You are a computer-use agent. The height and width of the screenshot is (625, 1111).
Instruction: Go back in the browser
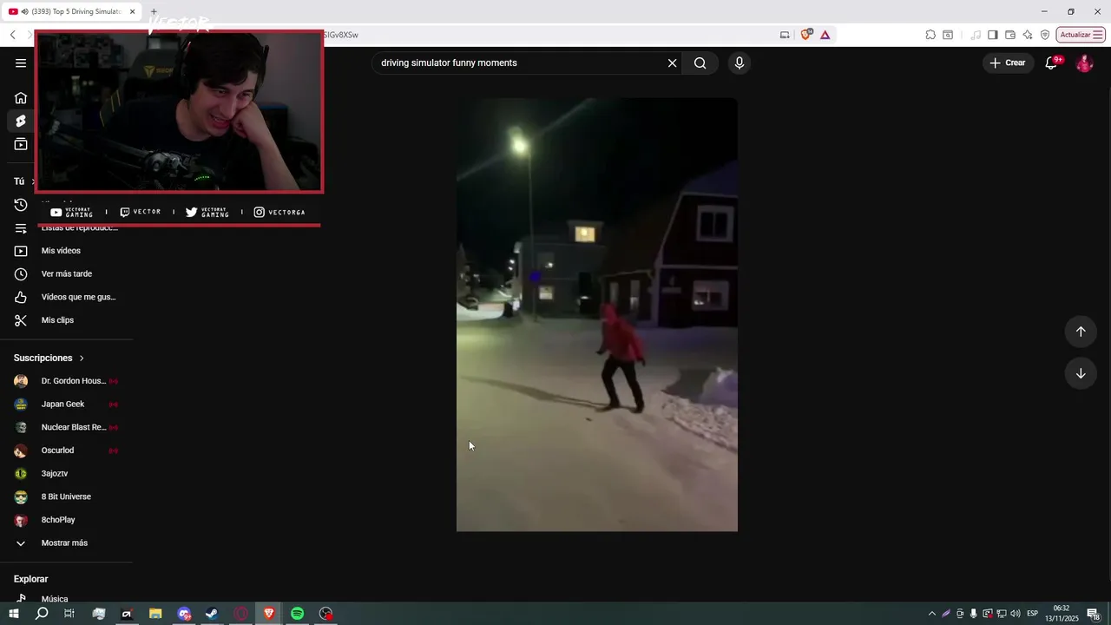pos(12,35)
